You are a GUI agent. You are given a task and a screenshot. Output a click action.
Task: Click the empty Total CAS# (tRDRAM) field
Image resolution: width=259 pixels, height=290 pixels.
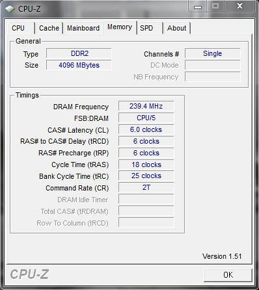tap(146, 211)
